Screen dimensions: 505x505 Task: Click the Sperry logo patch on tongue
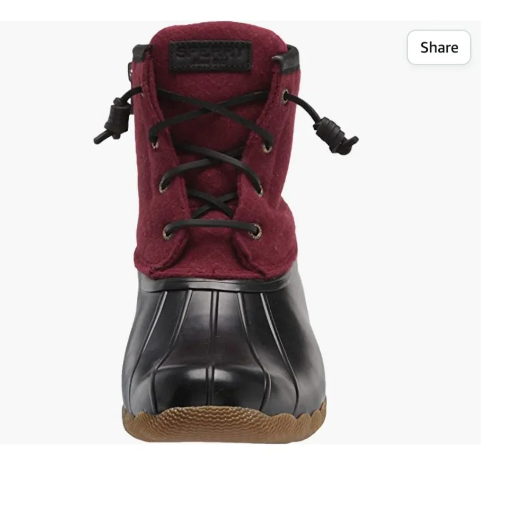point(211,56)
